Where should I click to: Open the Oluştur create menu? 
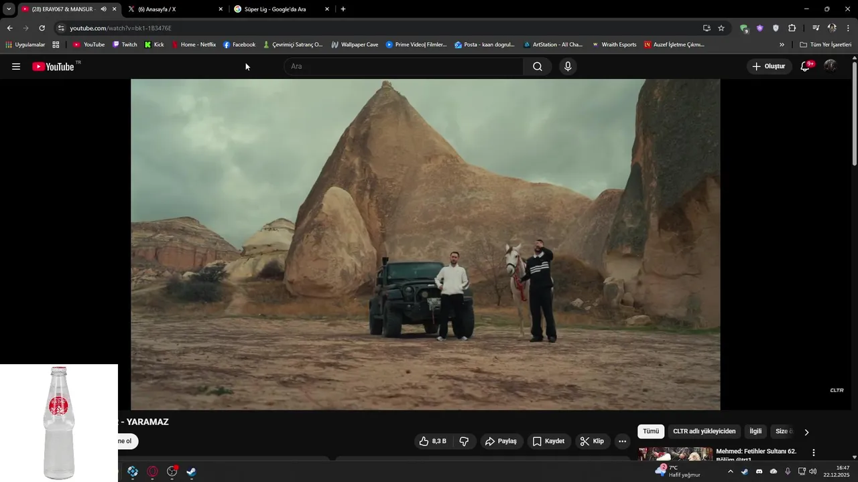(769, 66)
